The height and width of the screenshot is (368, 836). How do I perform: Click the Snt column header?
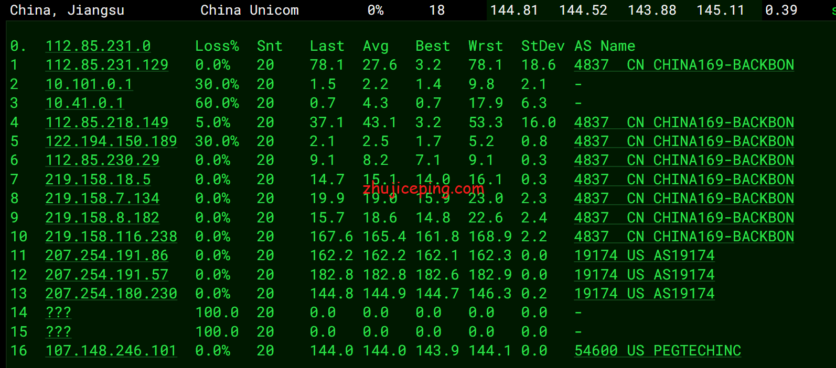point(270,46)
